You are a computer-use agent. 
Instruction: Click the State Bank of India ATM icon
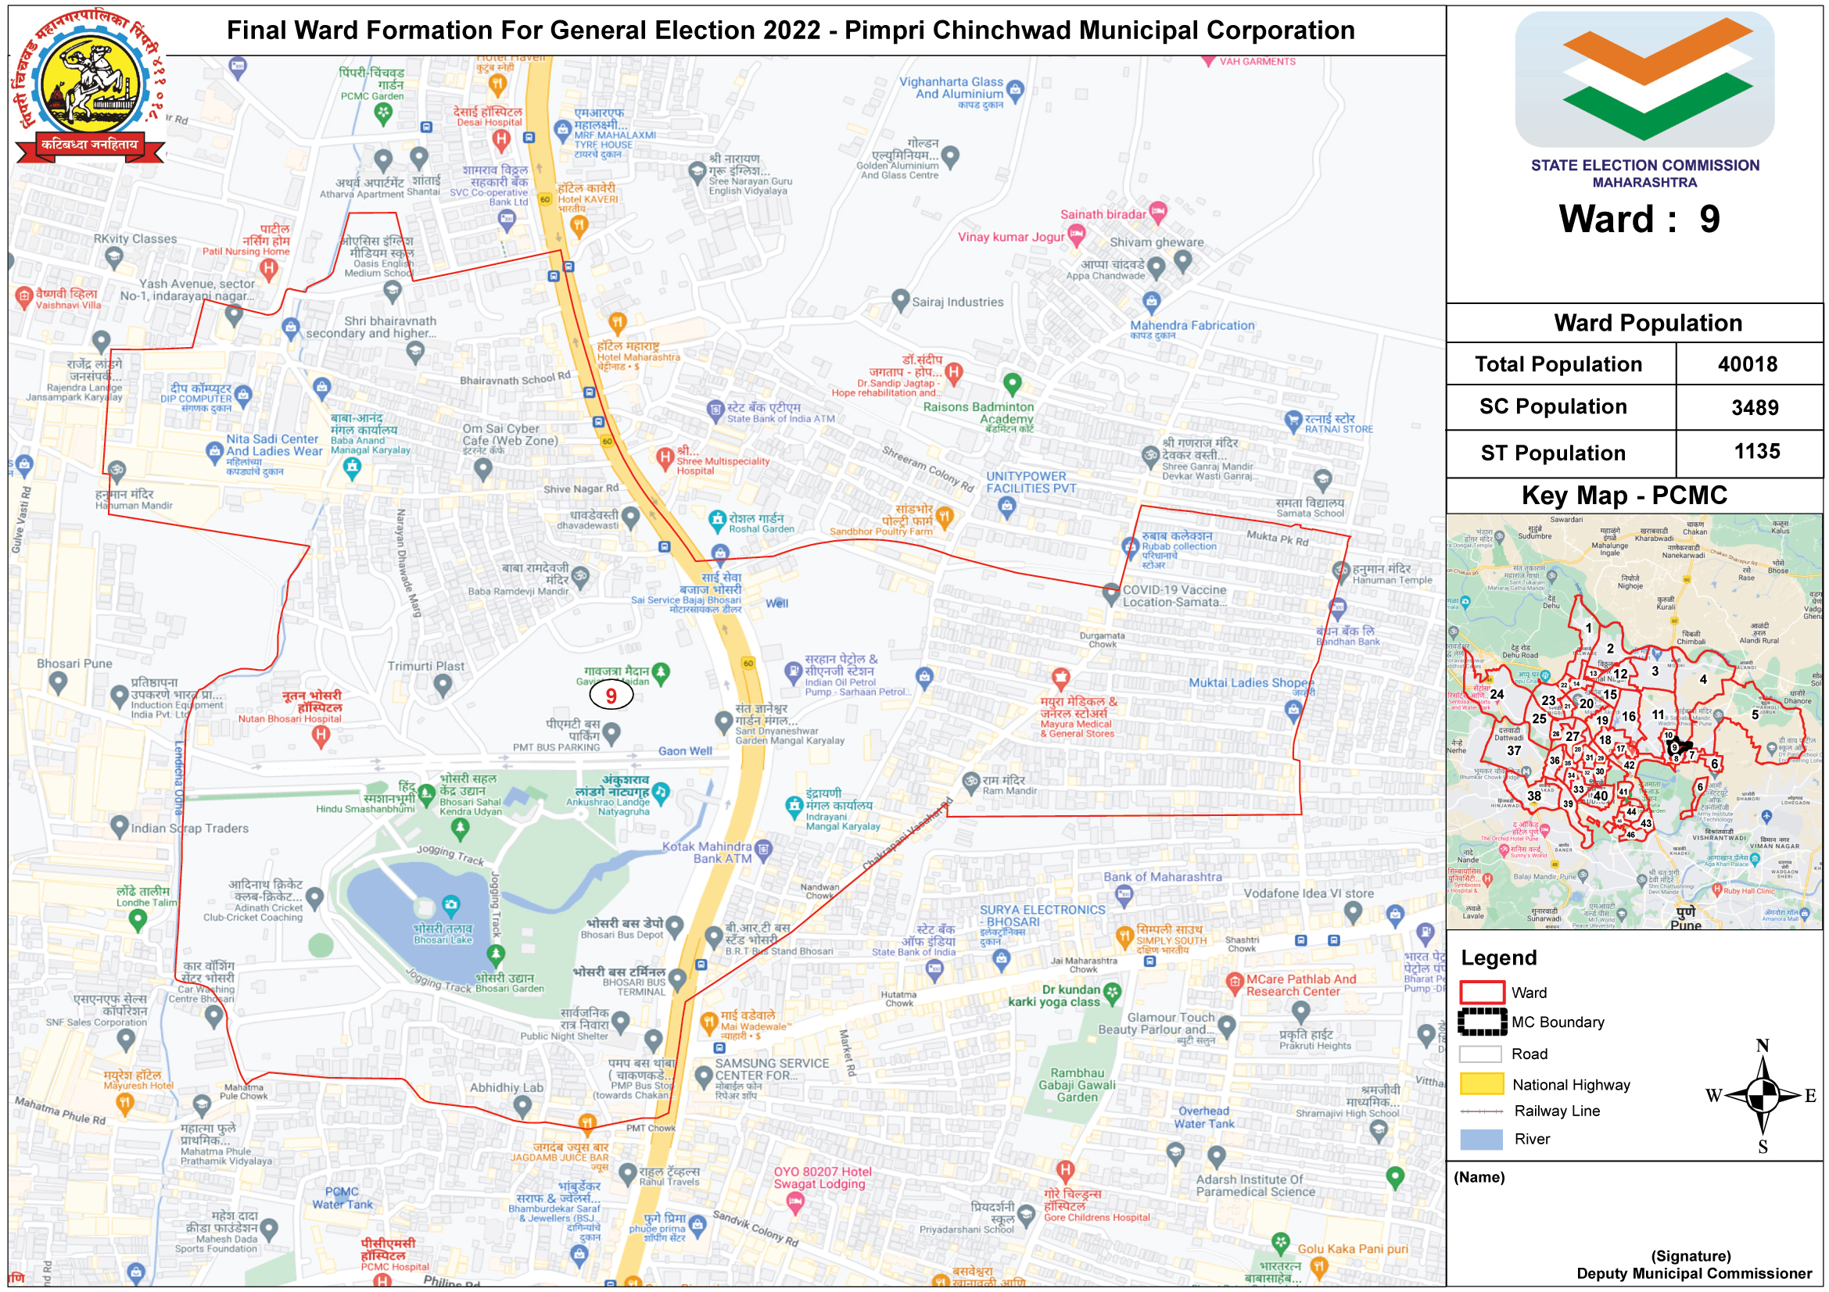tap(715, 412)
